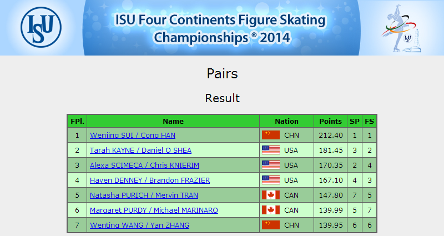This screenshot has height=236, width=444.
Task: Click Canada flag in Margaret PURDY row
Action: click(271, 210)
